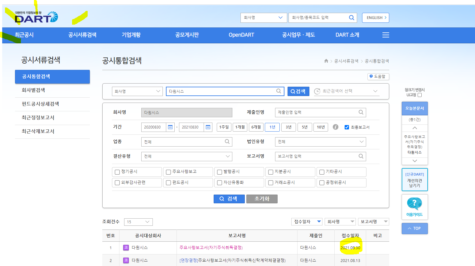The image size is (475, 266).
Task: Open the 조회건수 15 dropdown
Action: [138, 222]
